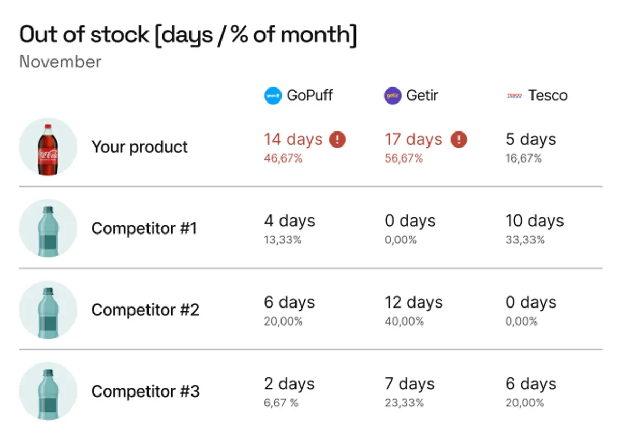The image size is (621, 439).
Task: Click the 14 days GoPuff value
Action: pyautogui.click(x=293, y=139)
